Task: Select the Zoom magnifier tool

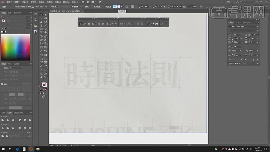Action: pos(46,77)
